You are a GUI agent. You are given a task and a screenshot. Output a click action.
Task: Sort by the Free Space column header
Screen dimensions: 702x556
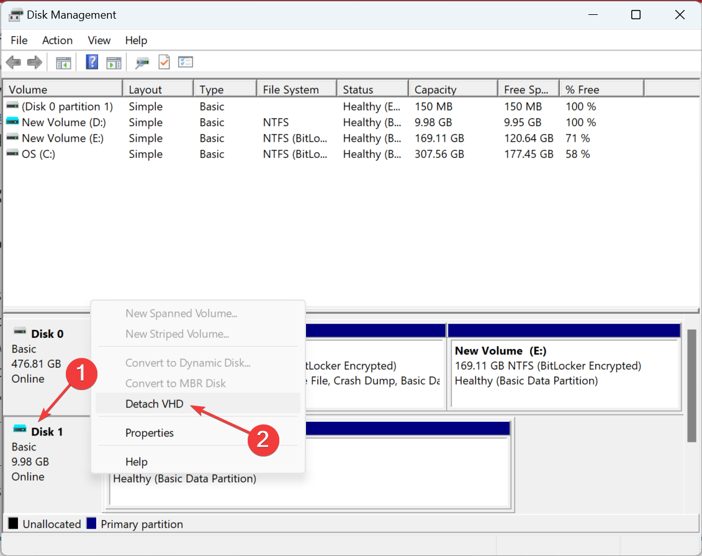pyautogui.click(x=529, y=89)
